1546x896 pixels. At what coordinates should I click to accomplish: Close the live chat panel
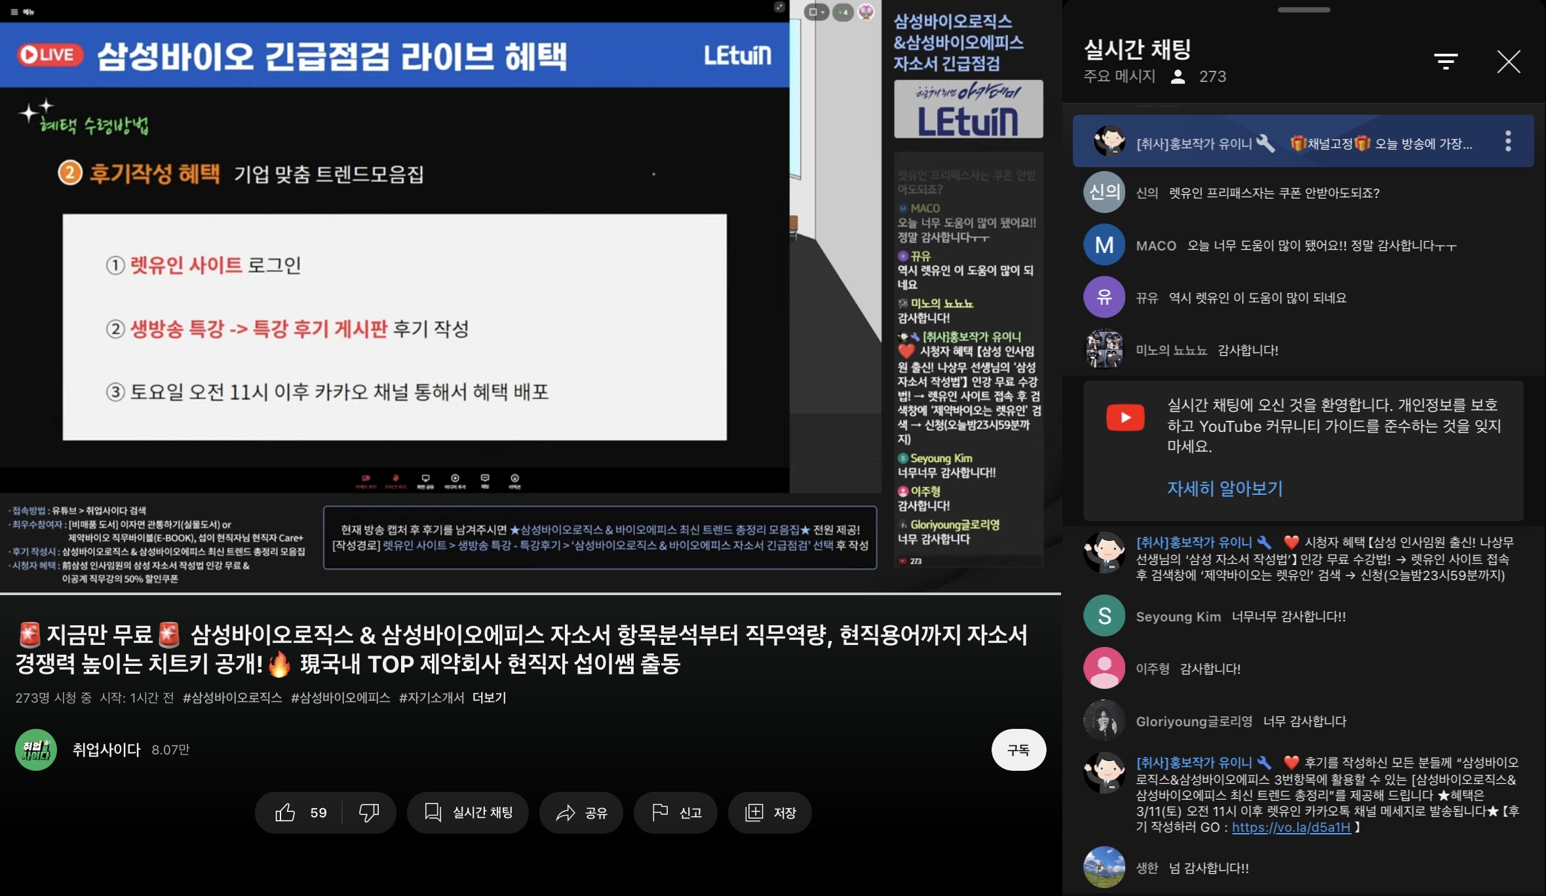1509,62
